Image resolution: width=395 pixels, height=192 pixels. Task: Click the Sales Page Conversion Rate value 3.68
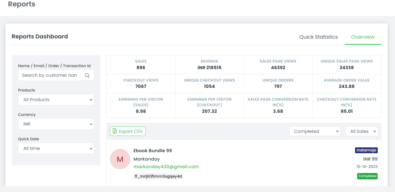pyautogui.click(x=278, y=111)
